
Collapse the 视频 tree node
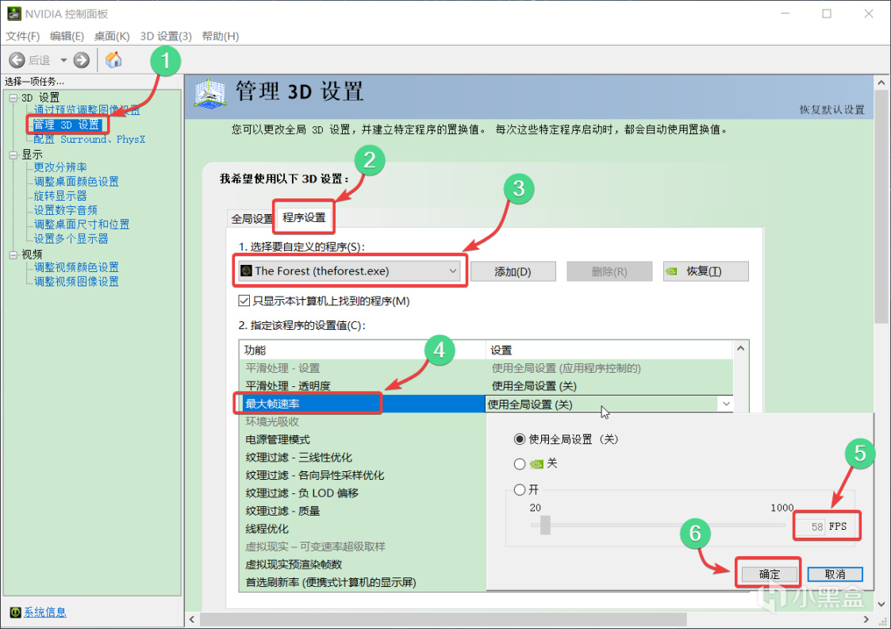[x=13, y=255]
